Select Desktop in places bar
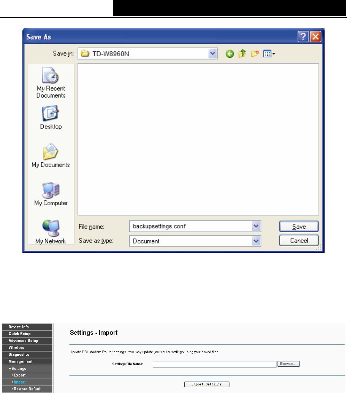Viewport: 347px width, 393px height. 51,117
